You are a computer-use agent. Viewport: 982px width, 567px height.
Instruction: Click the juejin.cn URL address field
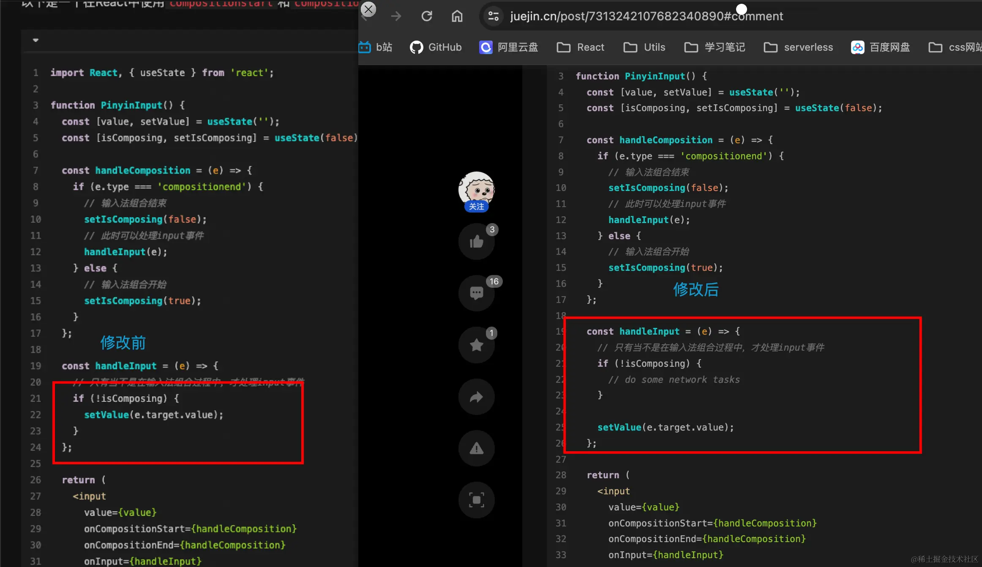(646, 16)
